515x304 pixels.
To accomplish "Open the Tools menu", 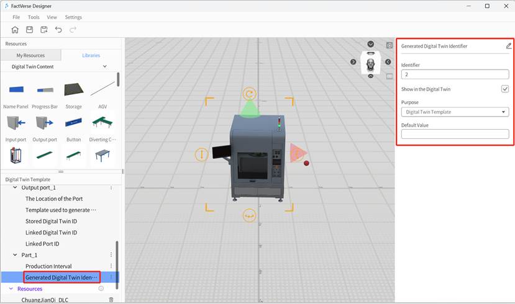I will coord(34,17).
